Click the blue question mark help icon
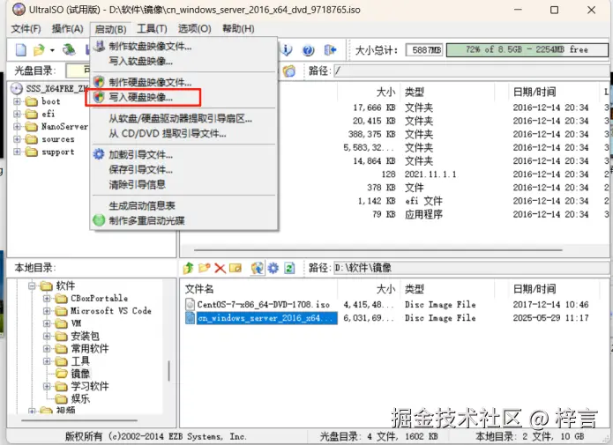This screenshot has height=445, width=613. point(309,50)
